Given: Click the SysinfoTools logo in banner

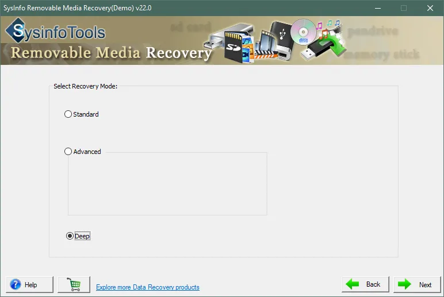Looking at the screenshot, I should [x=55, y=31].
